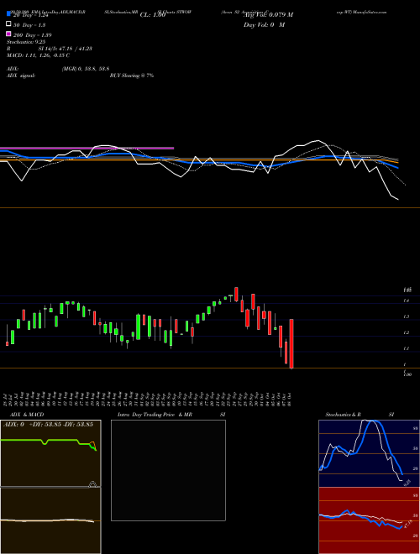Open the blue Stochastics chart panel
Screen dimensions: 420x554
369,453
